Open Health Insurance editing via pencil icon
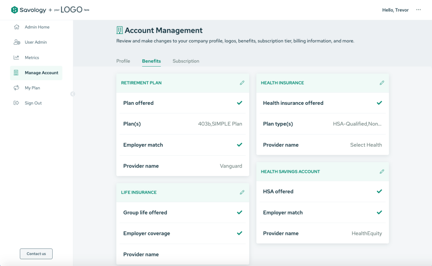432x266 pixels. coord(382,83)
